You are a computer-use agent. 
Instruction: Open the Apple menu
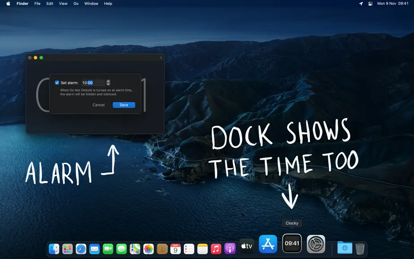click(x=8, y=4)
